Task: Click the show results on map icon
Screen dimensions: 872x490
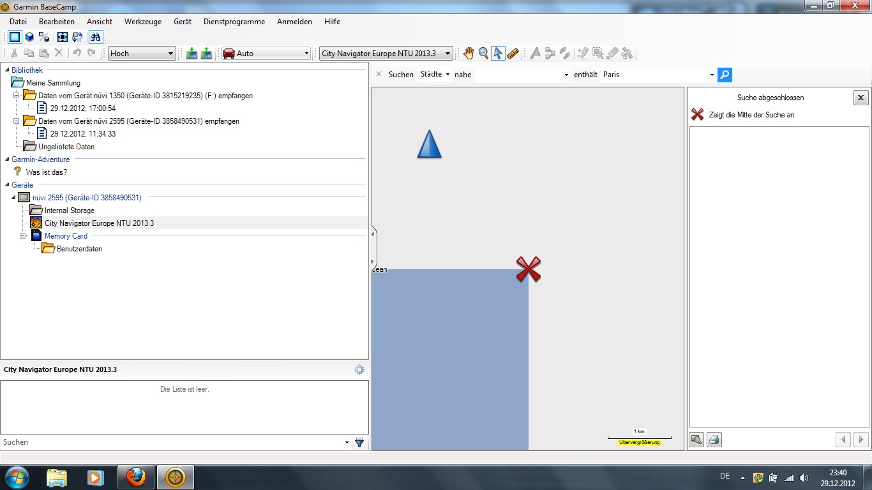Action: pos(696,440)
